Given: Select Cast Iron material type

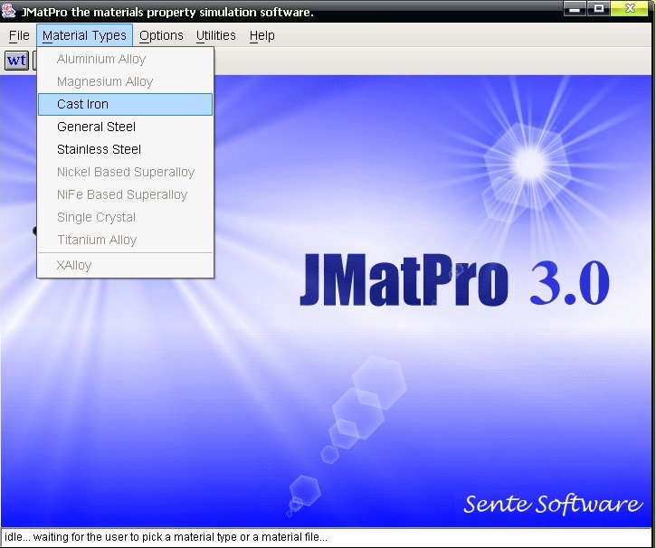Looking at the screenshot, I should (125, 104).
